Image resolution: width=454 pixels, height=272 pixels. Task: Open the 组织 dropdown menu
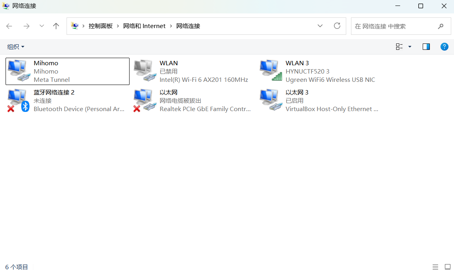click(16, 47)
